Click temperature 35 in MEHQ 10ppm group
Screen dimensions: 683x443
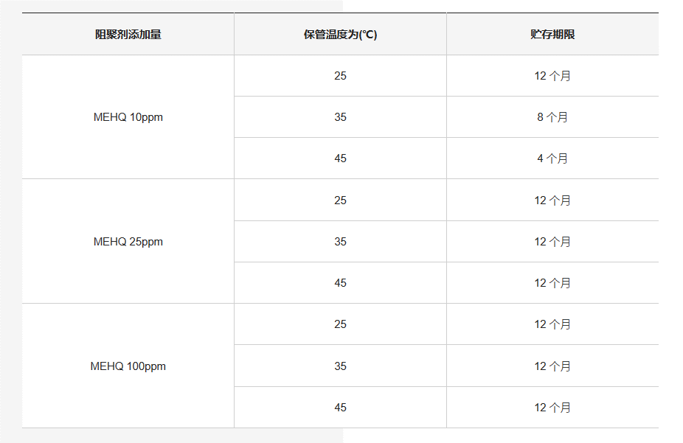click(340, 117)
